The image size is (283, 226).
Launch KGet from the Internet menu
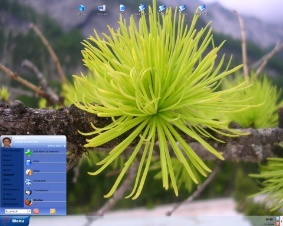45,162
